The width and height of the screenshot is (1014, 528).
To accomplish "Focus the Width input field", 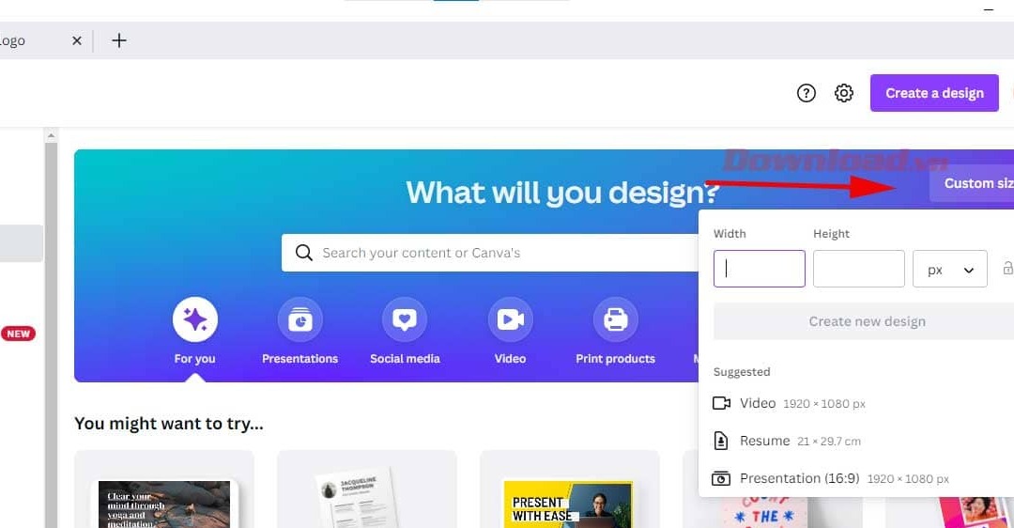I will coord(760,269).
